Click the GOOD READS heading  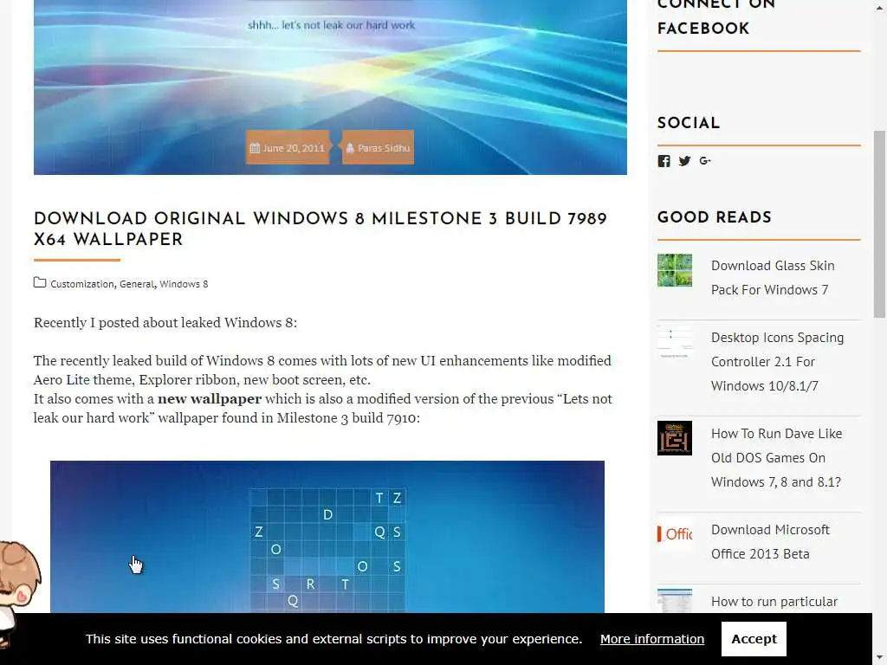(x=715, y=217)
